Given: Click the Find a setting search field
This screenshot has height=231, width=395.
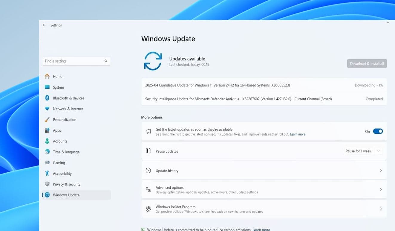Looking at the screenshot, I should pos(76,61).
